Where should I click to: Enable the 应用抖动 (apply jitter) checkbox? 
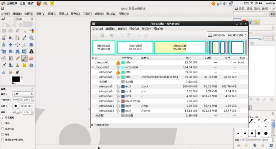tap(3, 129)
